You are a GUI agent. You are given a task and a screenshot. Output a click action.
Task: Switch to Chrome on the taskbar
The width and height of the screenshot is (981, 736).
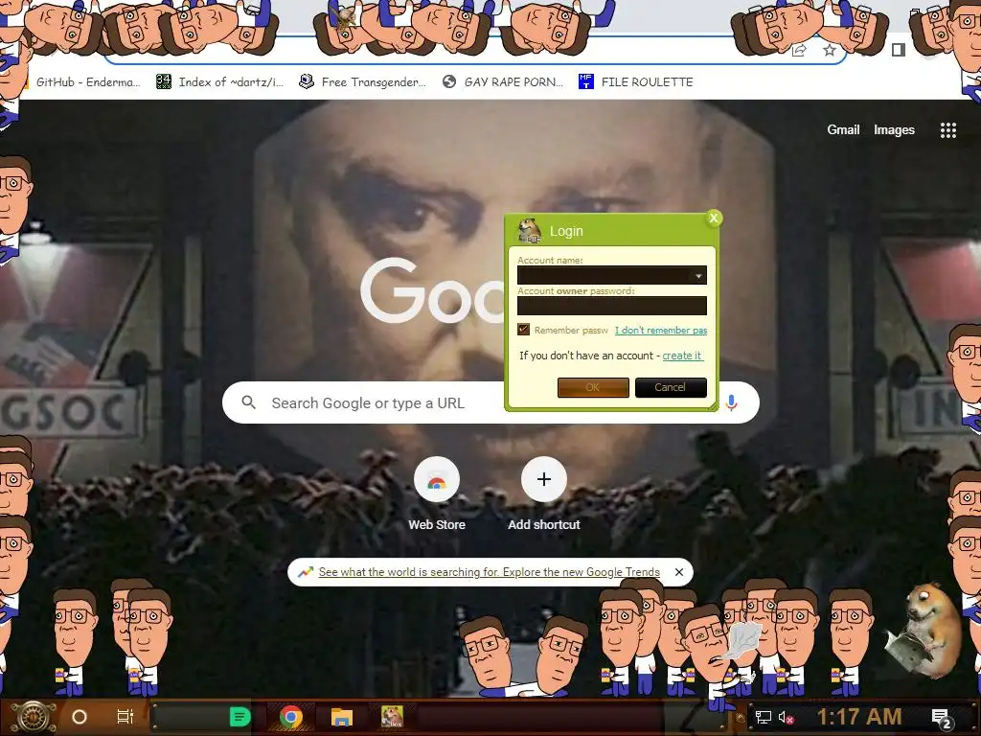click(290, 717)
